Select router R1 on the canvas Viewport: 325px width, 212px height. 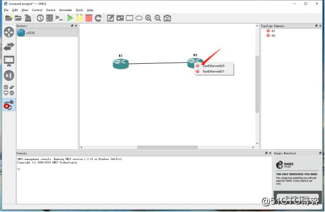click(x=121, y=63)
